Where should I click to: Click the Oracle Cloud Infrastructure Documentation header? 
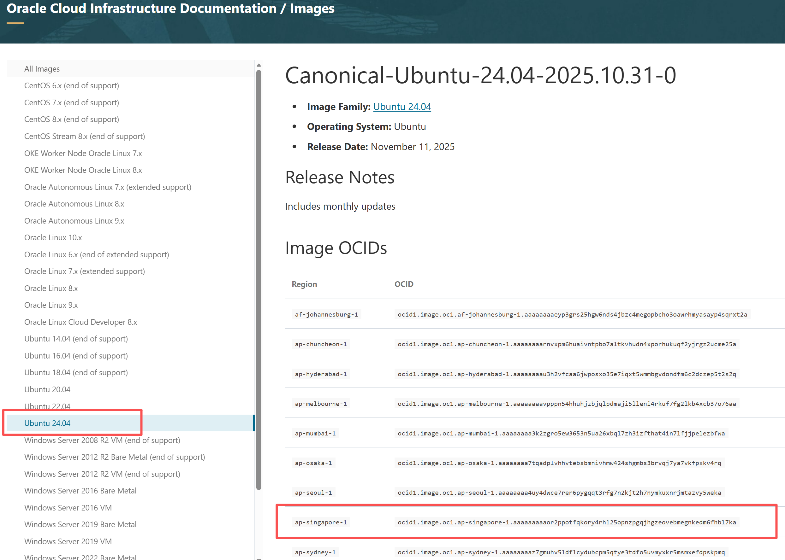pyautogui.click(x=141, y=9)
